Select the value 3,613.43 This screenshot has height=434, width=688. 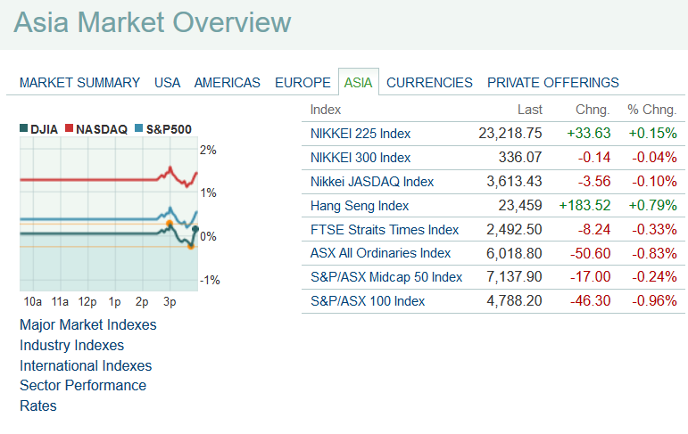[514, 182]
